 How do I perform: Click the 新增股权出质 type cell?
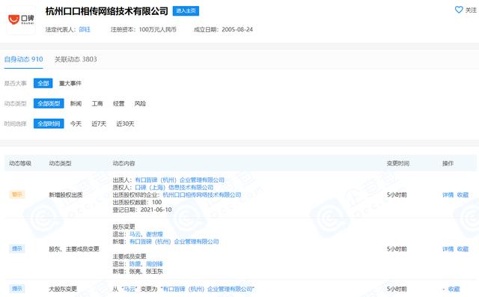[x=66, y=195]
